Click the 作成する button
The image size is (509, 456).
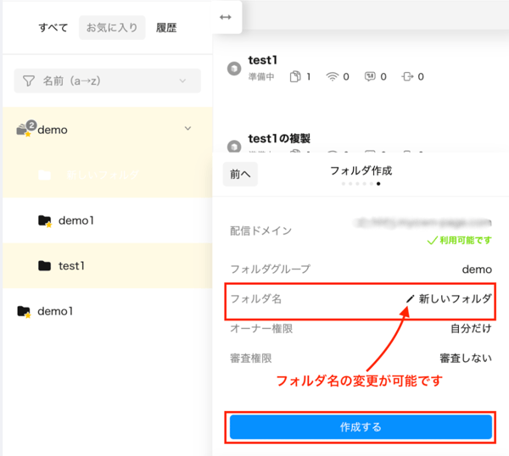pyautogui.click(x=361, y=427)
